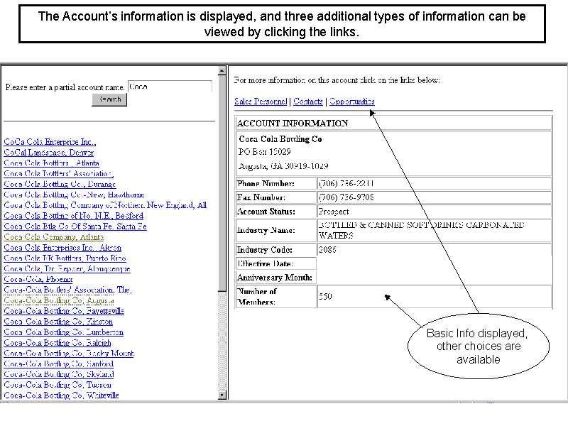Screen dimensions: 568x426
Task: Open the Contacts link
Action: click(x=308, y=102)
